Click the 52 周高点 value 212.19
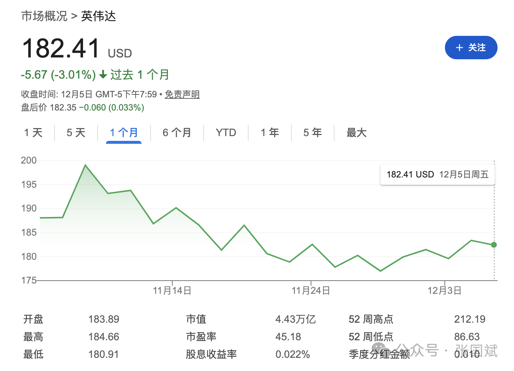This screenshot has width=514, height=371. tap(470, 319)
